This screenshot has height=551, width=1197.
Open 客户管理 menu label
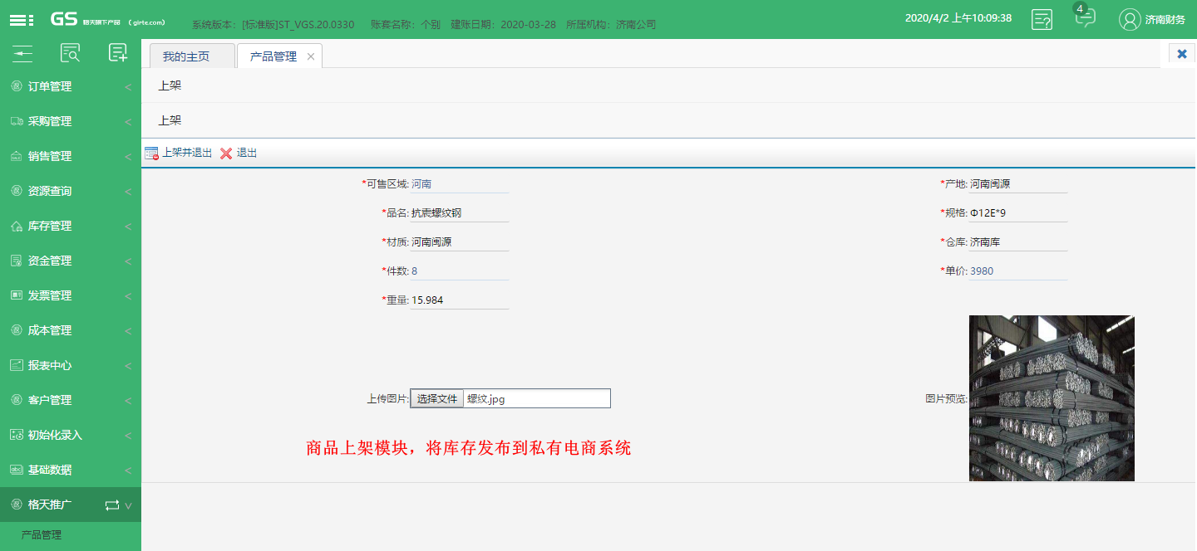point(50,400)
